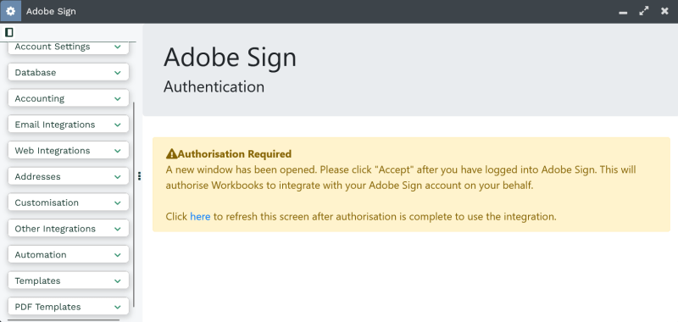Open the Other Integrations section
This screenshot has width=678, height=322.
click(x=69, y=229)
